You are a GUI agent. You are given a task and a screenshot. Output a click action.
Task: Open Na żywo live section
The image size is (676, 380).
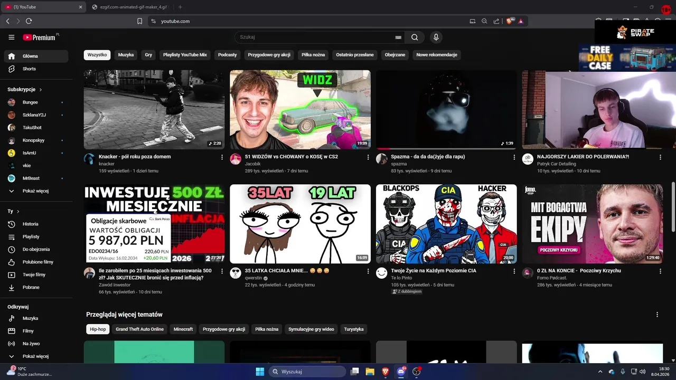coord(36,344)
